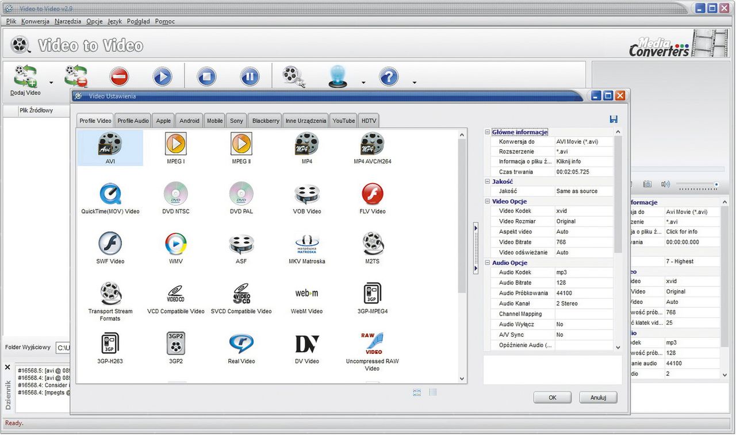
Task: Choose Transport Stream Formats profile
Action: [x=110, y=301]
